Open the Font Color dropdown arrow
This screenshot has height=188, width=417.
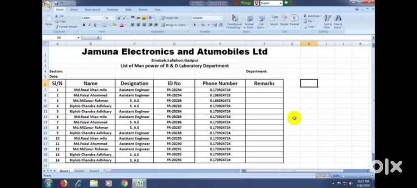[125, 25]
